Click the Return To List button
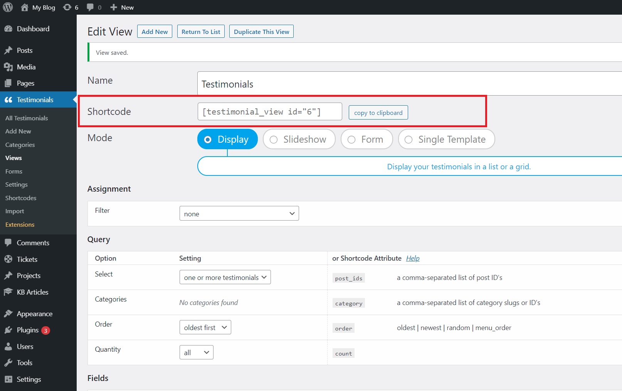622x391 pixels. [201, 32]
